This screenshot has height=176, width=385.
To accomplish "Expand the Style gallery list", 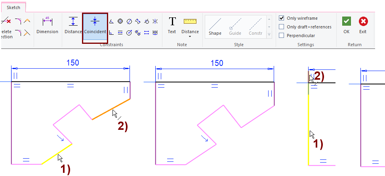I will click(269, 35).
